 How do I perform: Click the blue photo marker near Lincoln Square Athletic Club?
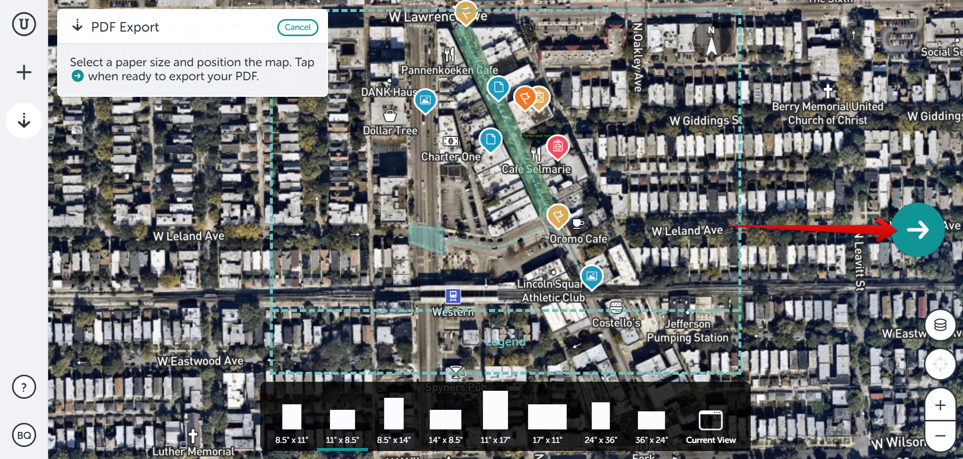click(591, 277)
